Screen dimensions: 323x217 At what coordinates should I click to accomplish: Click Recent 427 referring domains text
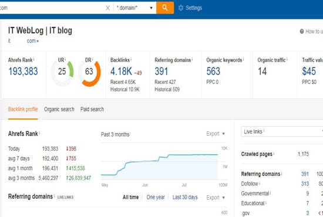point(165,82)
